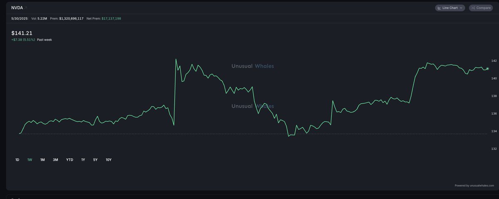Click the line chart icon in chart type selector

[x=440, y=8]
